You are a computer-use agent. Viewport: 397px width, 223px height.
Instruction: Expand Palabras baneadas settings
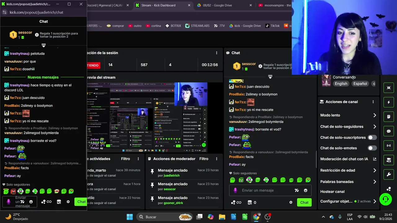pos(348,182)
